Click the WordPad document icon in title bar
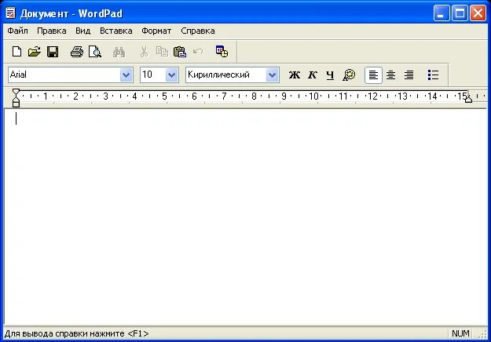 click(x=11, y=13)
